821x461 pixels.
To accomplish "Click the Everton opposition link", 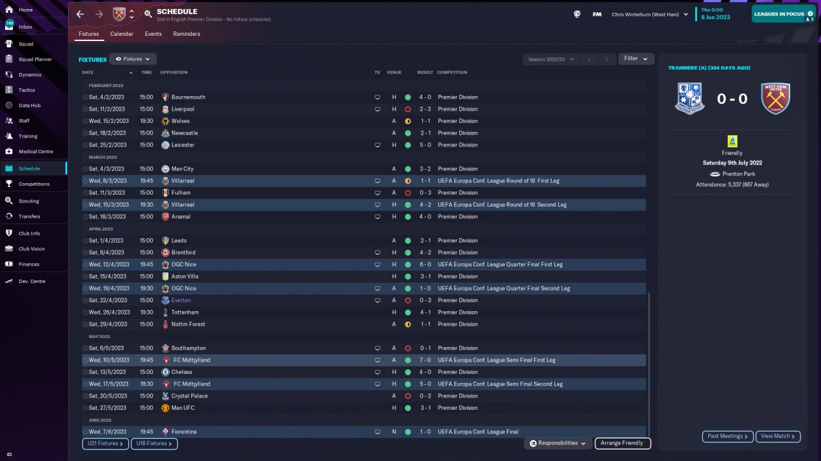I will tap(181, 300).
